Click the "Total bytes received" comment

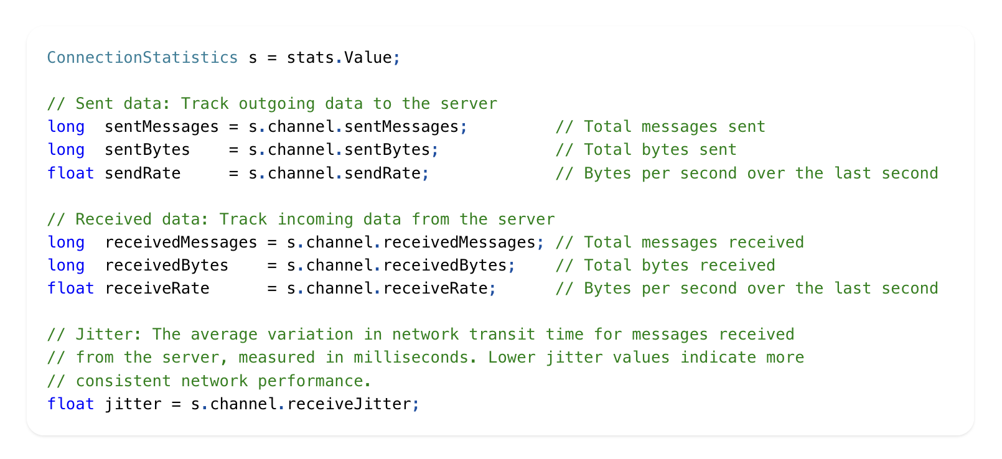coord(665,266)
